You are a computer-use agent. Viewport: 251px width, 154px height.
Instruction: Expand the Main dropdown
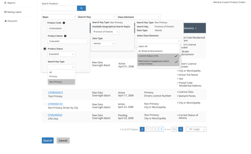click(59, 17)
